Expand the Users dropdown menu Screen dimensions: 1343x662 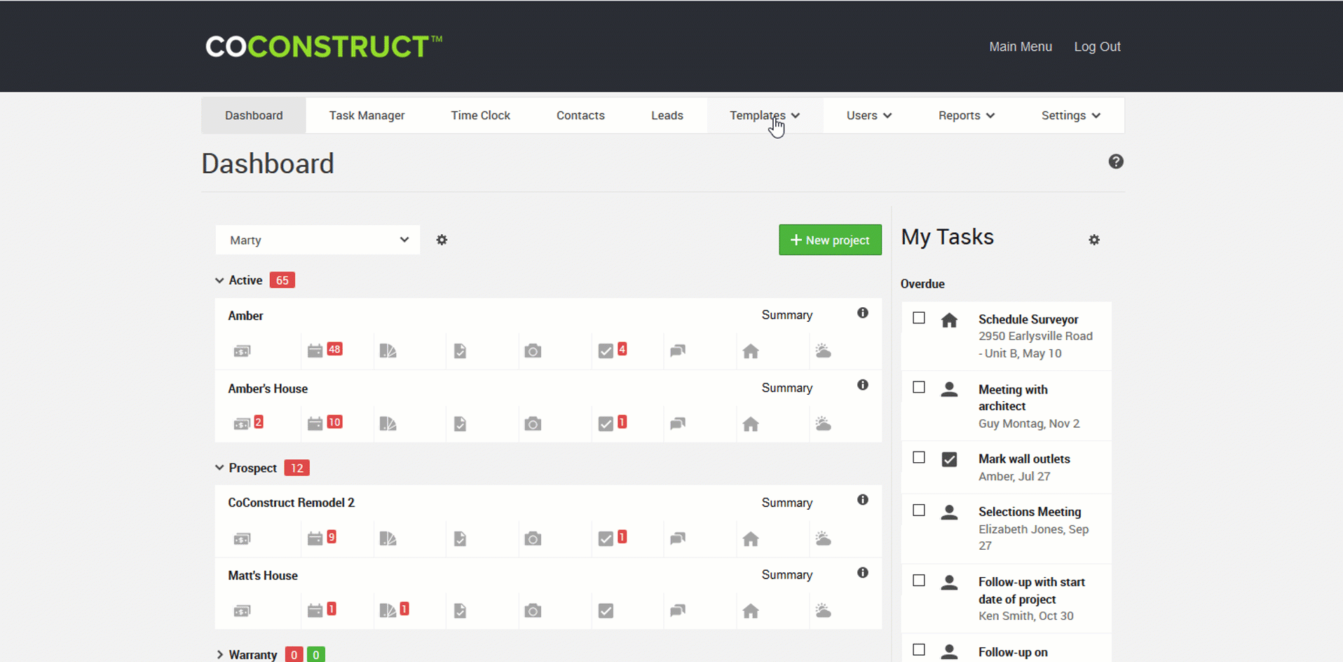(x=869, y=116)
